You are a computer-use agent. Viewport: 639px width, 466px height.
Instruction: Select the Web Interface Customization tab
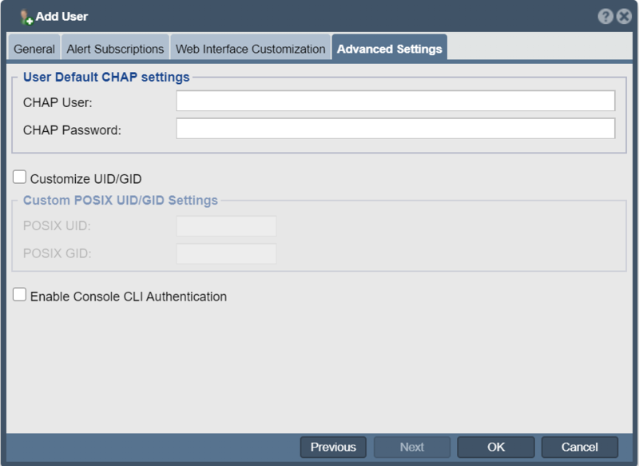(250, 49)
